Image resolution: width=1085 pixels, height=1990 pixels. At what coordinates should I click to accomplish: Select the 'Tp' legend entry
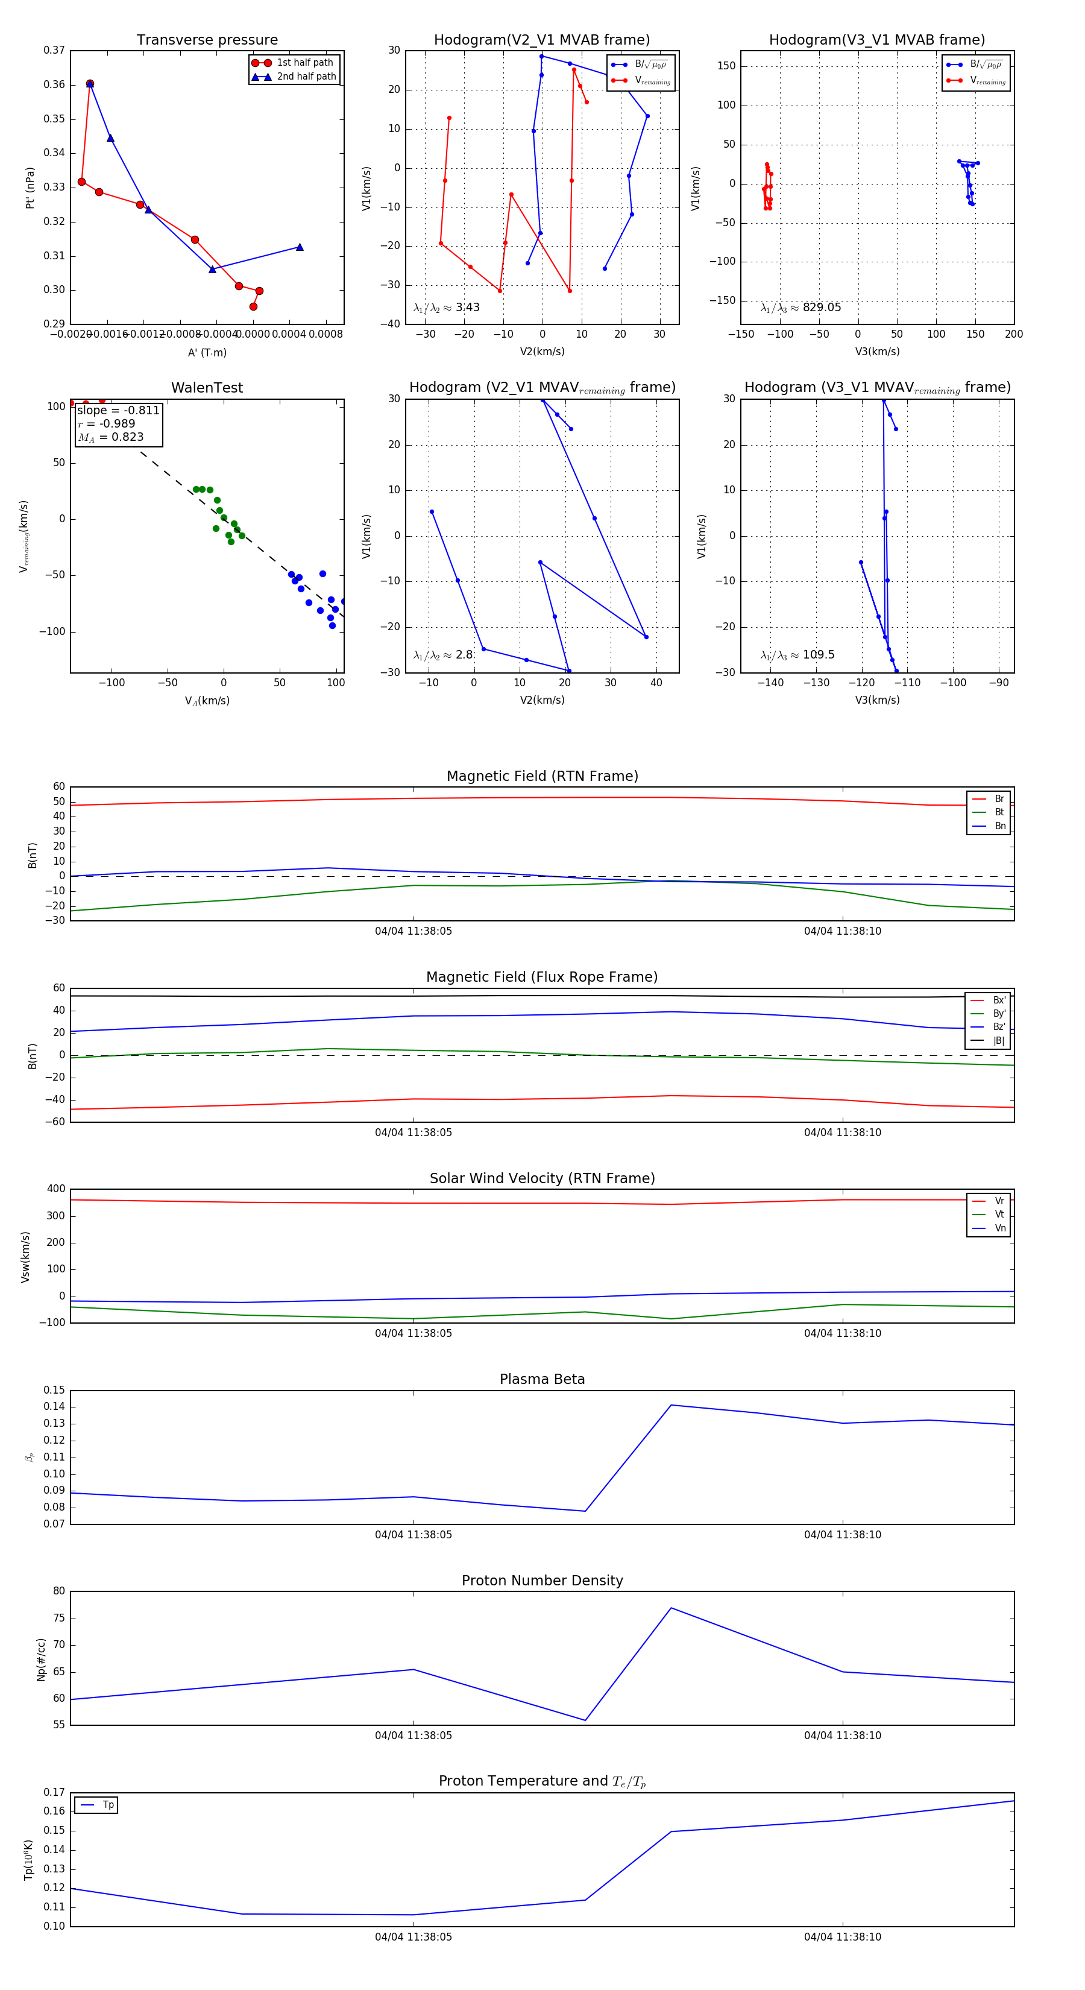[97, 1805]
